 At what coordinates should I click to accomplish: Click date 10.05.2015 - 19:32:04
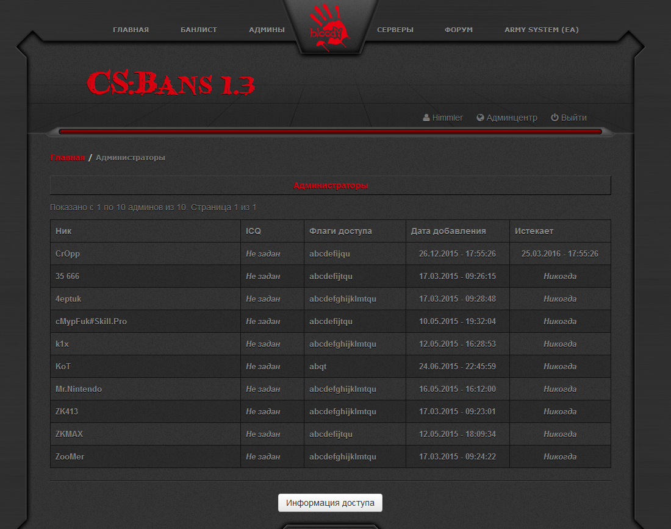click(457, 322)
